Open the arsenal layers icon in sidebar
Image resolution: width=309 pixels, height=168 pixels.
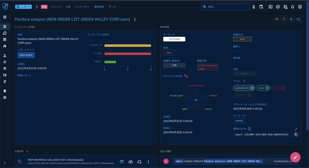point(5,62)
